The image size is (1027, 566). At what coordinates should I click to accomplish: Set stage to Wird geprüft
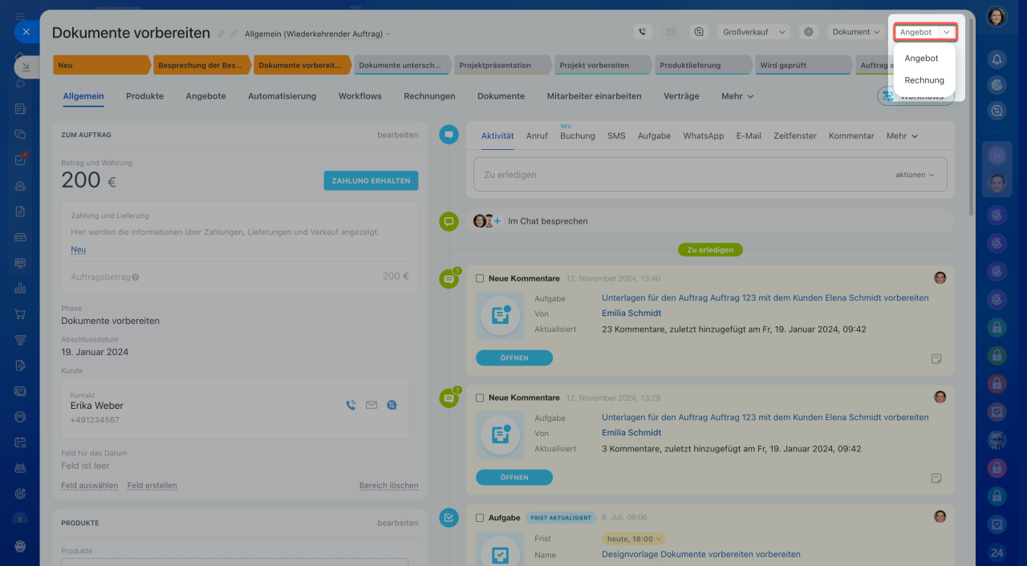coord(803,65)
